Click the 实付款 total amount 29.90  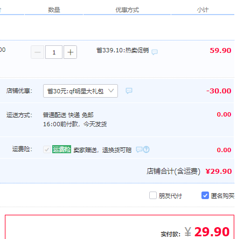pos(212,232)
